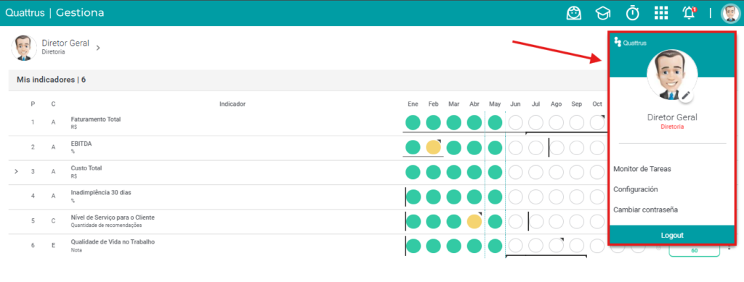
Task: Click the user avatar in top bar
Action: point(730,13)
